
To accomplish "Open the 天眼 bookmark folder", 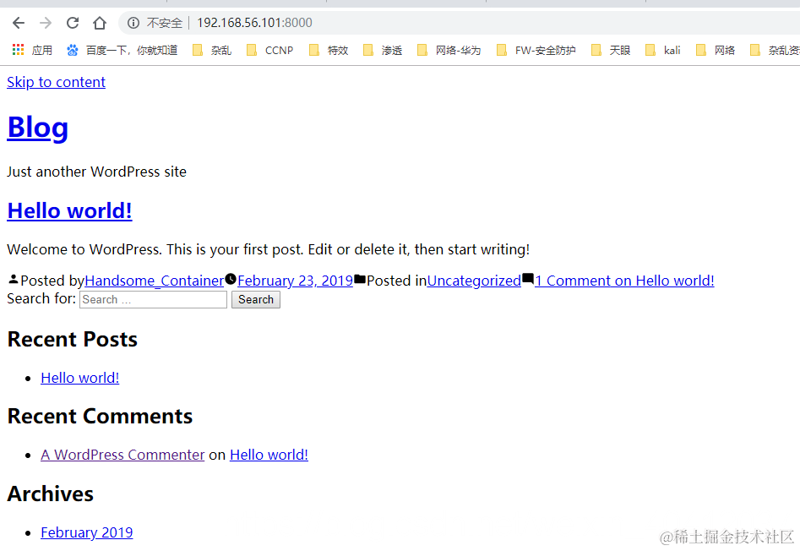I will (x=611, y=50).
